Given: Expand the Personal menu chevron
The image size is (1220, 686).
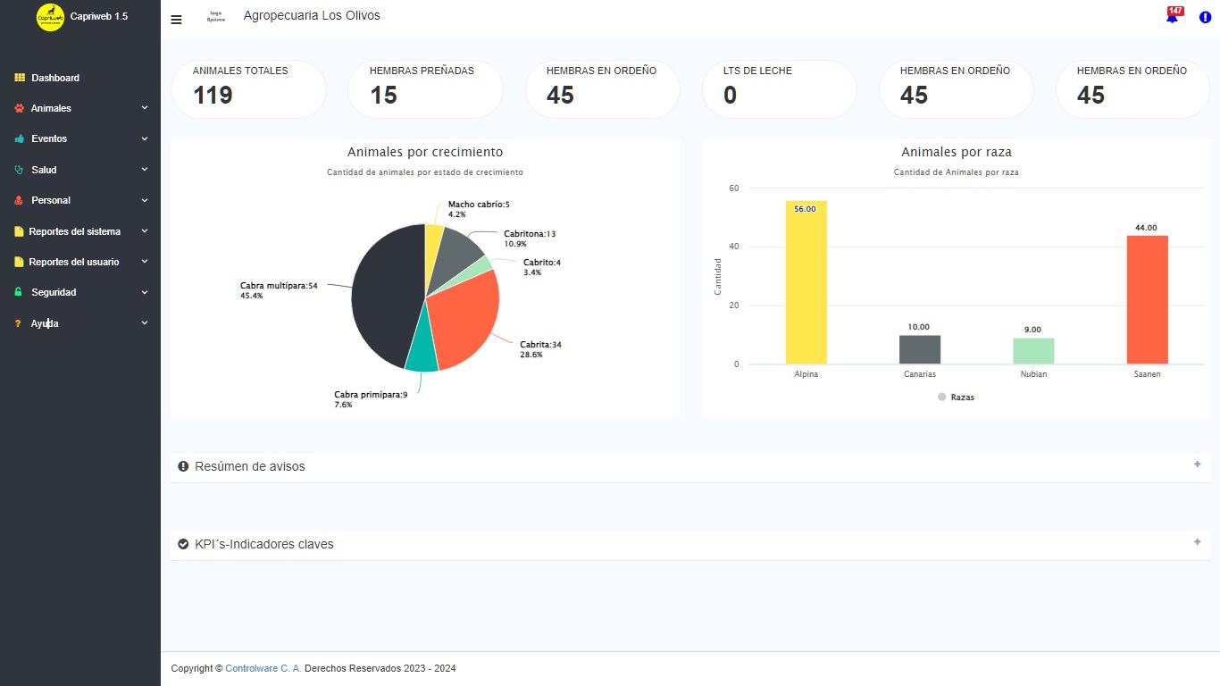Looking at the screenshot, I should coord(144,200).
